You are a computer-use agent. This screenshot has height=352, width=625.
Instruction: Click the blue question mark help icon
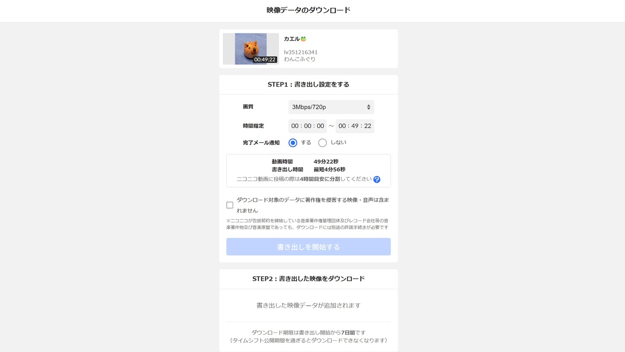click(377, 179)
